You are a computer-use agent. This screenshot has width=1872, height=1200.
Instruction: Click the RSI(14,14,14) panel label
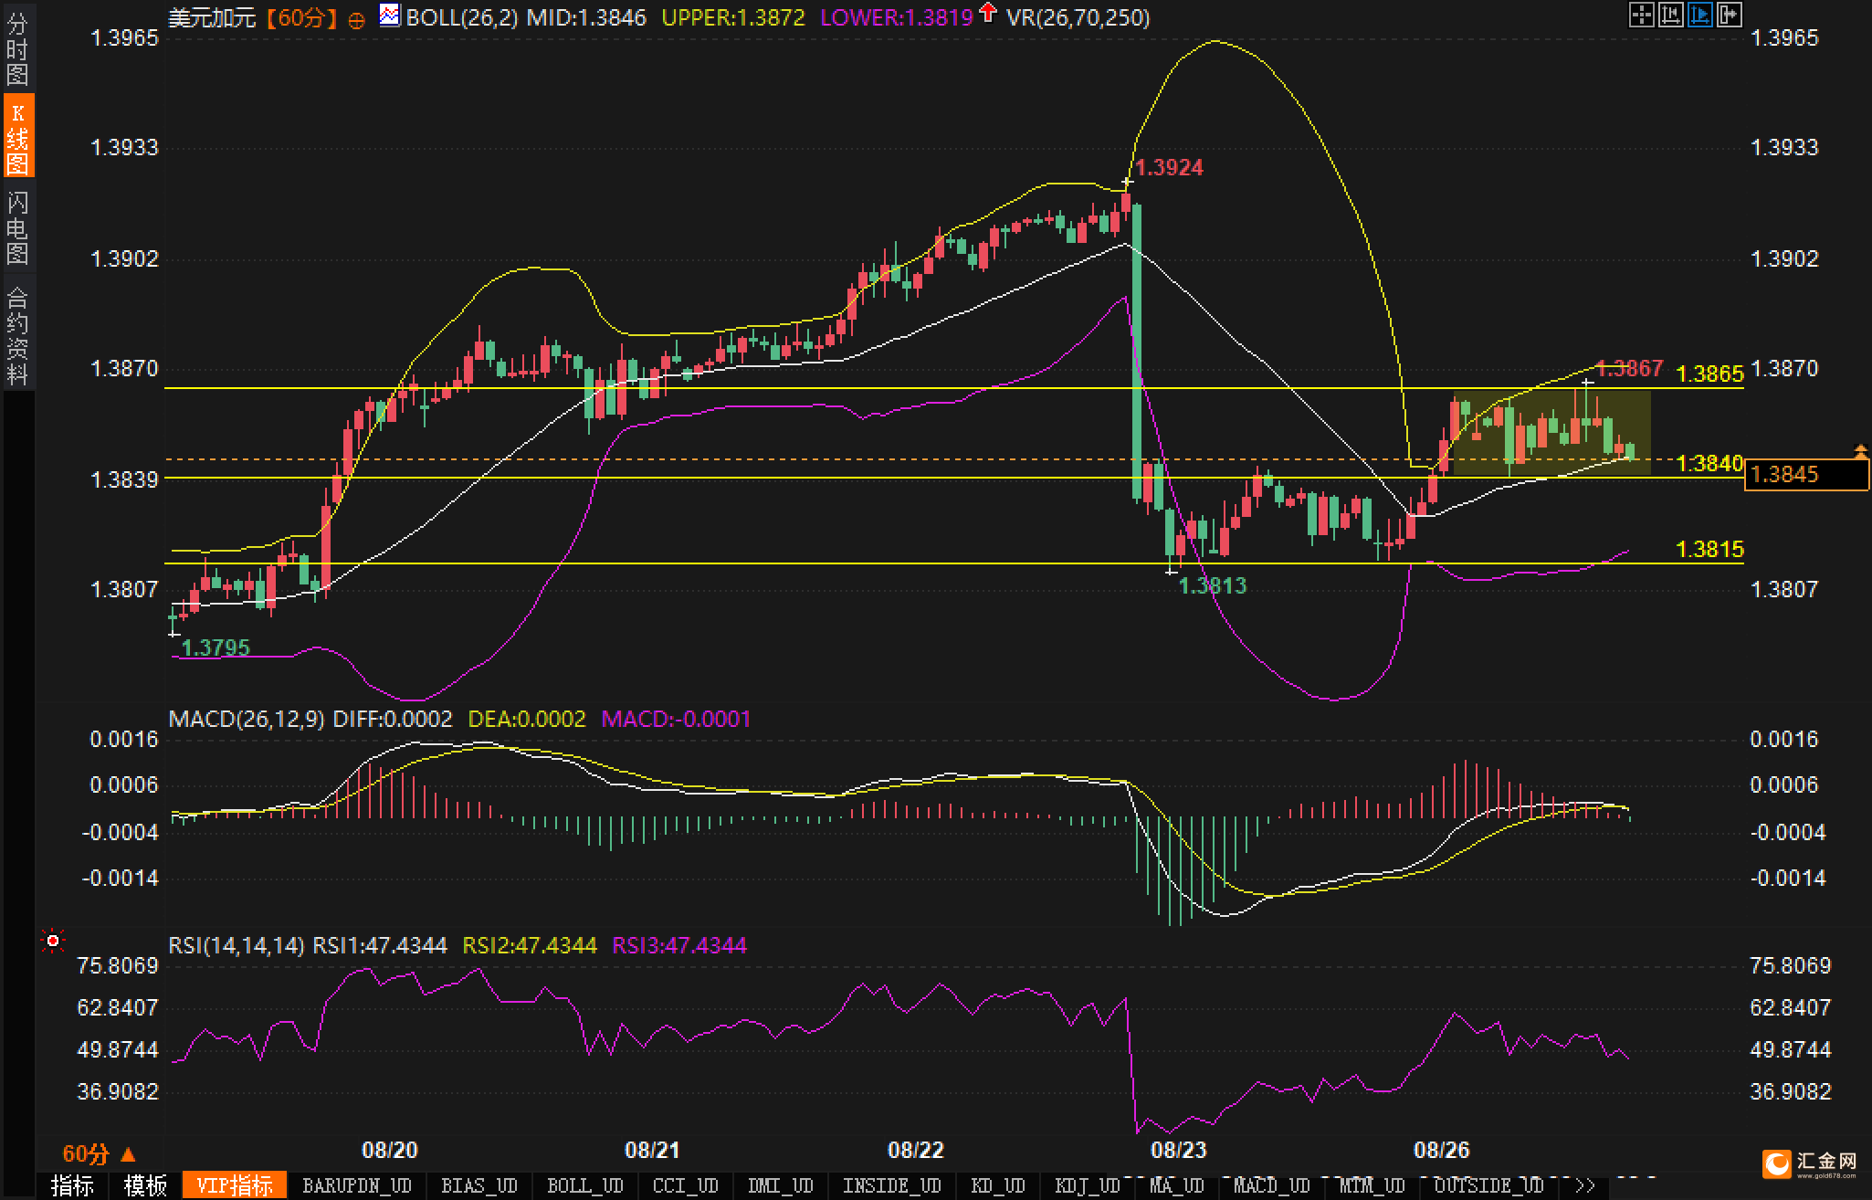[237, 945]
